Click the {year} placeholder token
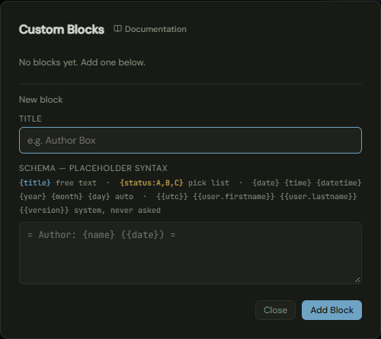This screenshot has width=381, height=339. 33,196
